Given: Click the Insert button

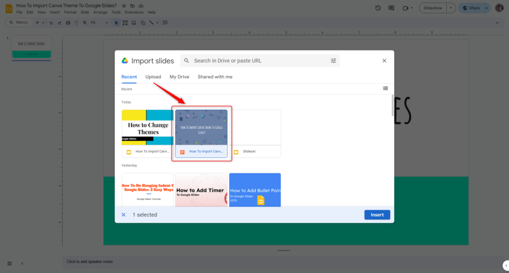Looking at the screenshot, I should 377,215.
